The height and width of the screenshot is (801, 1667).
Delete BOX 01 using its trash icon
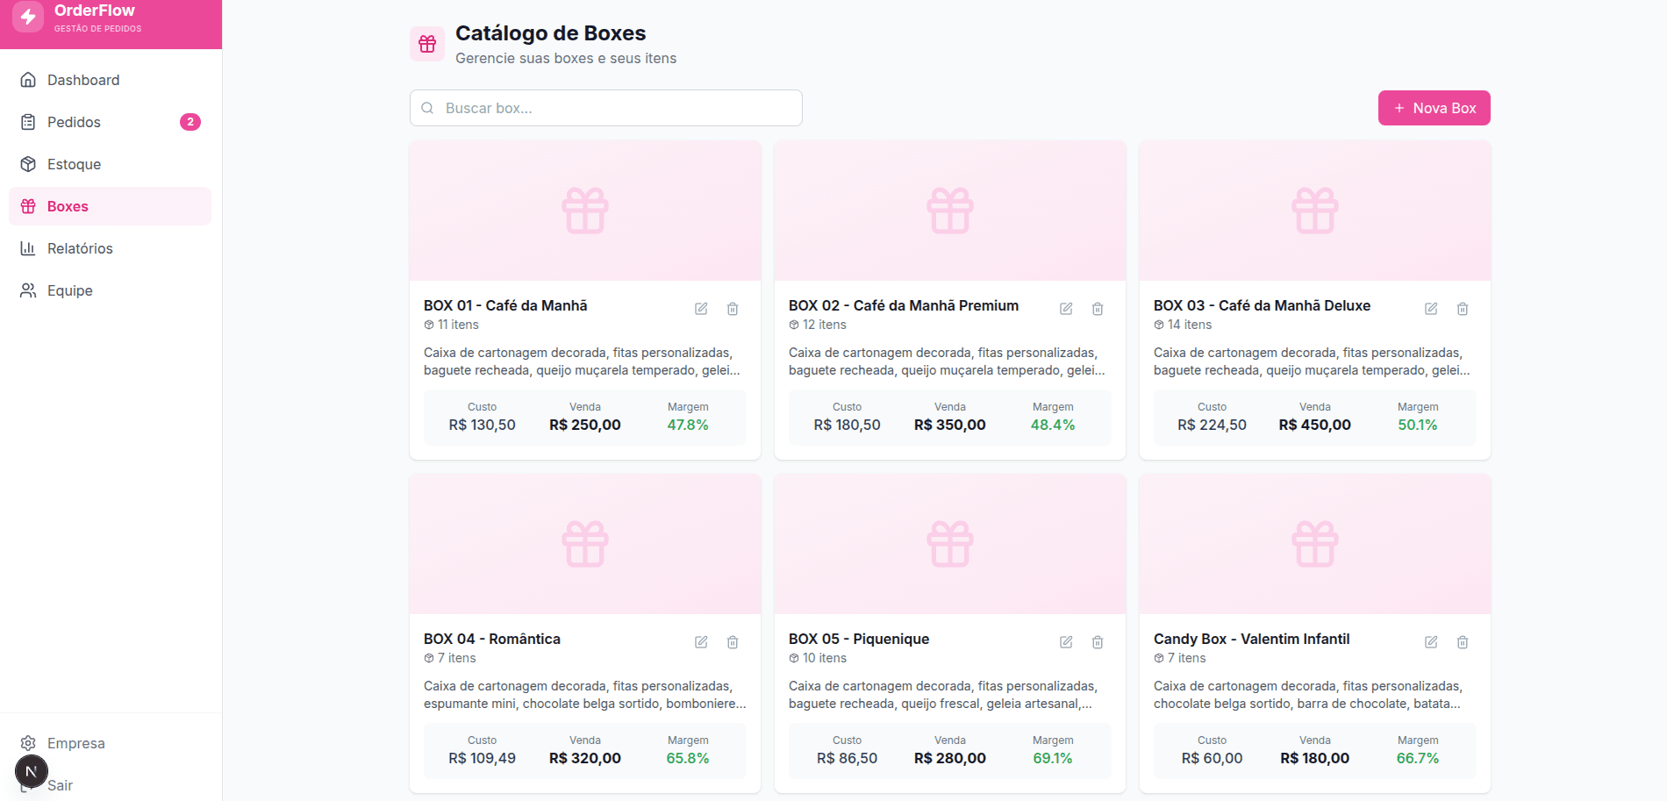coord(733,309)
